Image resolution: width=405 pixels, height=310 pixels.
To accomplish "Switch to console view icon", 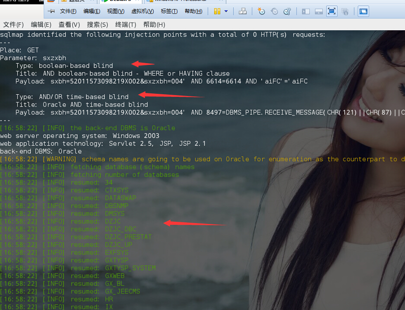I will [x=363, y=11].
